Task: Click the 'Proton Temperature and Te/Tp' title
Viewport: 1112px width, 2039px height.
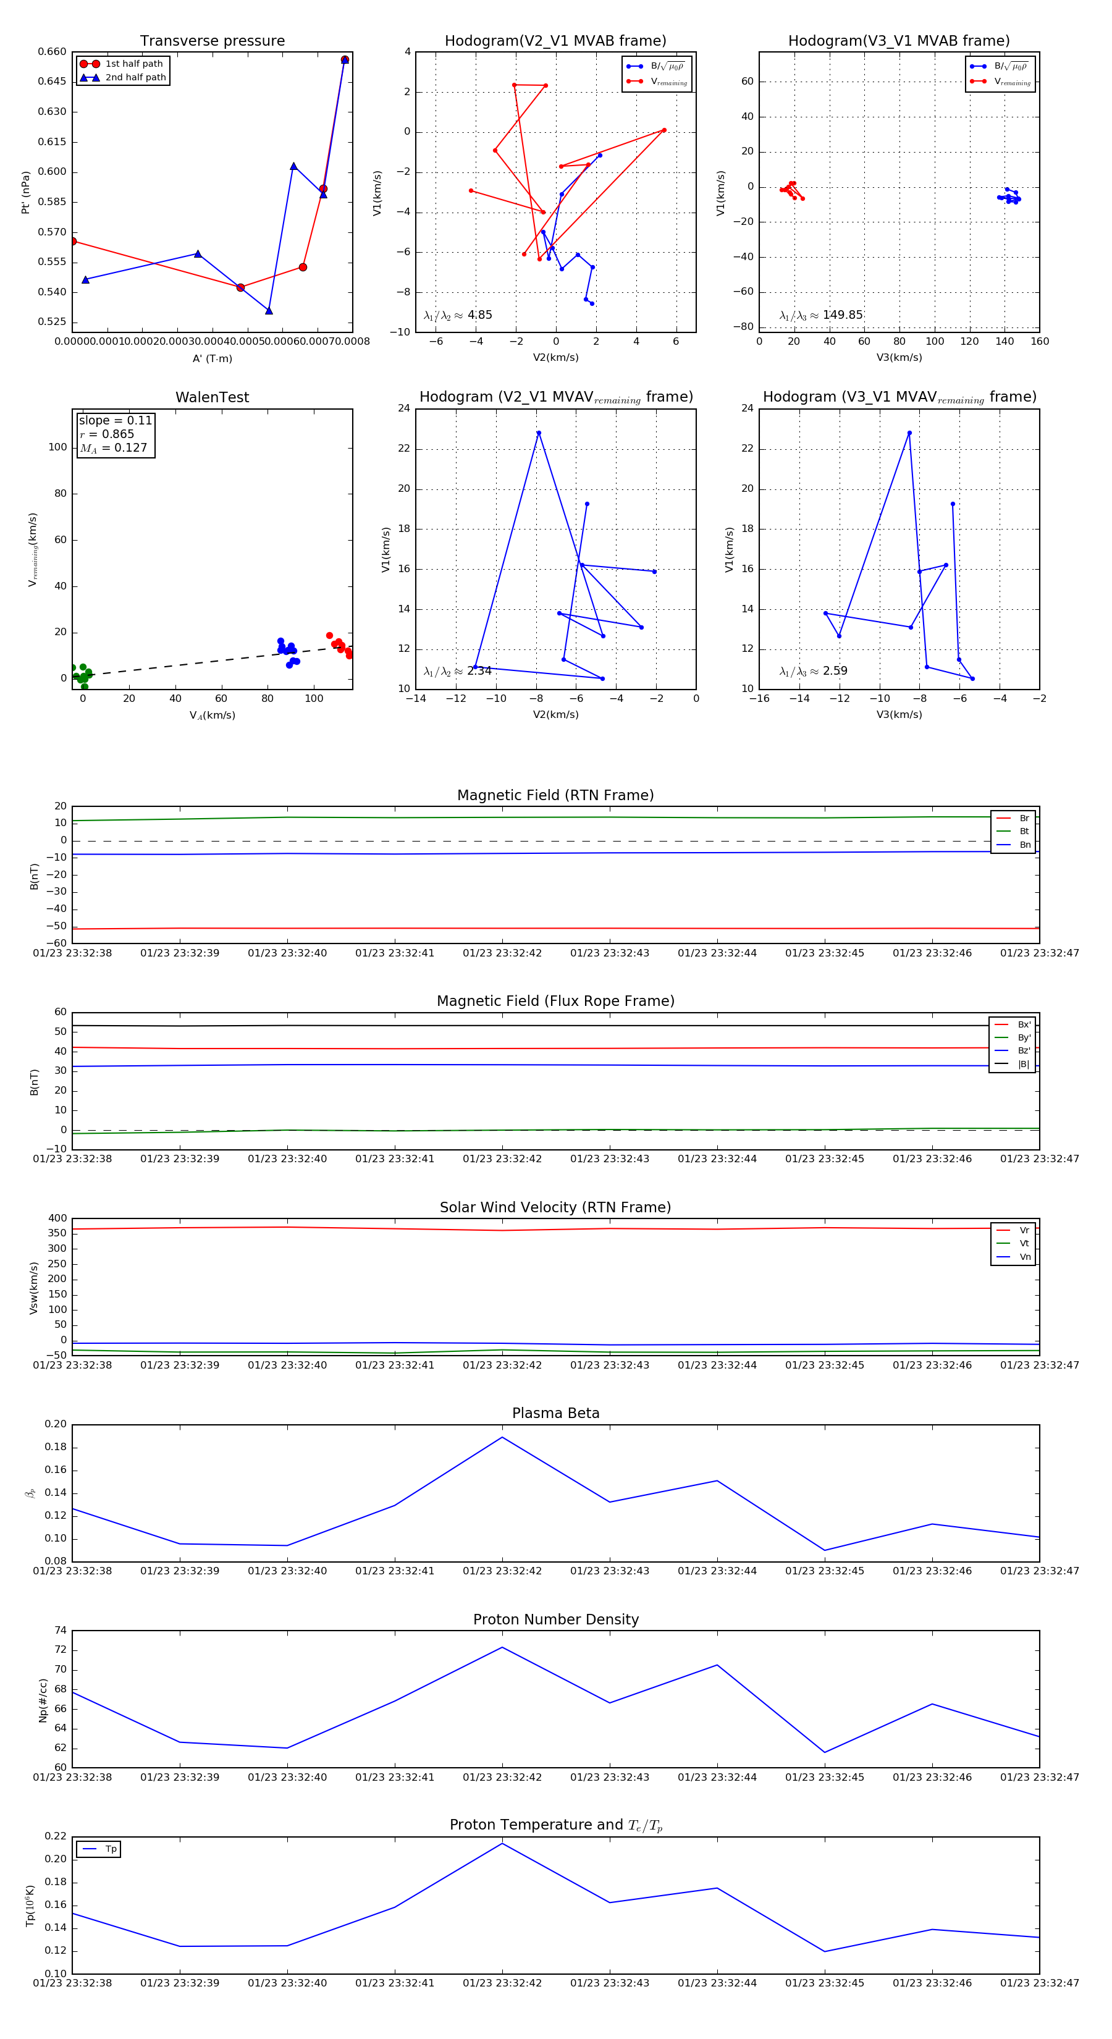Action: [555, 1825]
